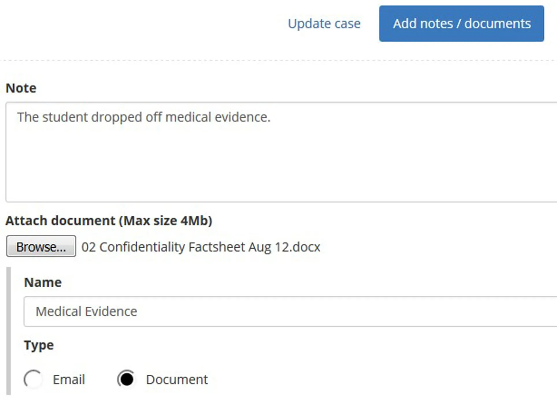Select the Document label text

click(177, 379)
